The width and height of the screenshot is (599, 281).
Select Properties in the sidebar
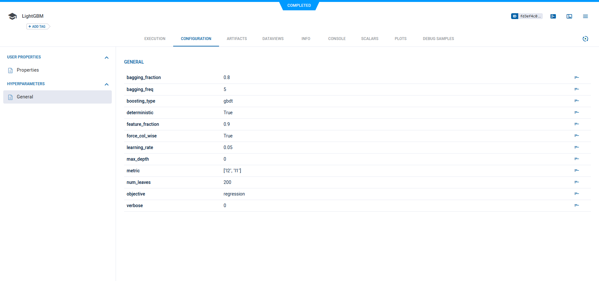click(x=28, y=70)
